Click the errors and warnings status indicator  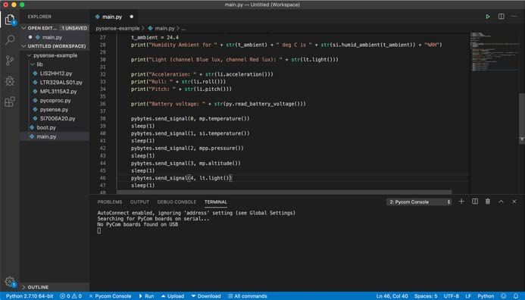tap(70, 296)
